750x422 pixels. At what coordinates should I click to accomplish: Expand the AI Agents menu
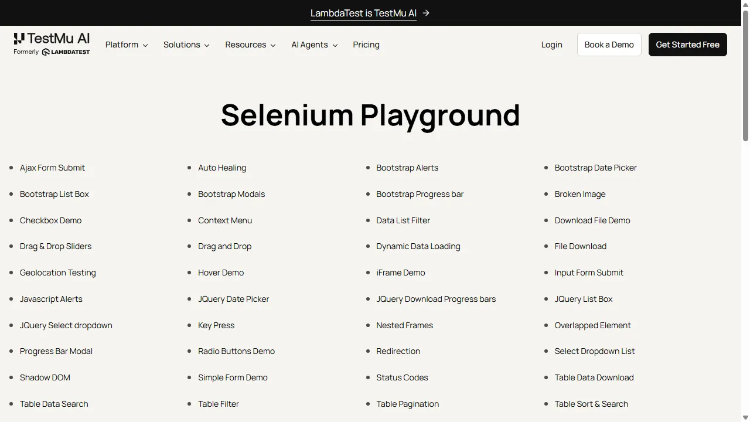pos(315,45)
